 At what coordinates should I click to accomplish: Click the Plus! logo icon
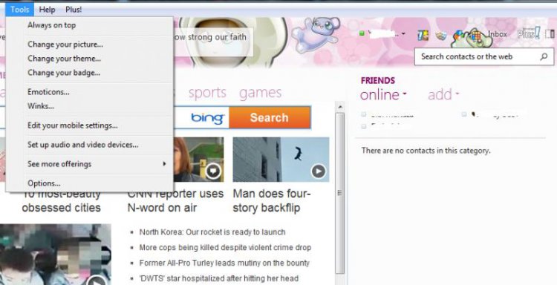tap(529, 33)
